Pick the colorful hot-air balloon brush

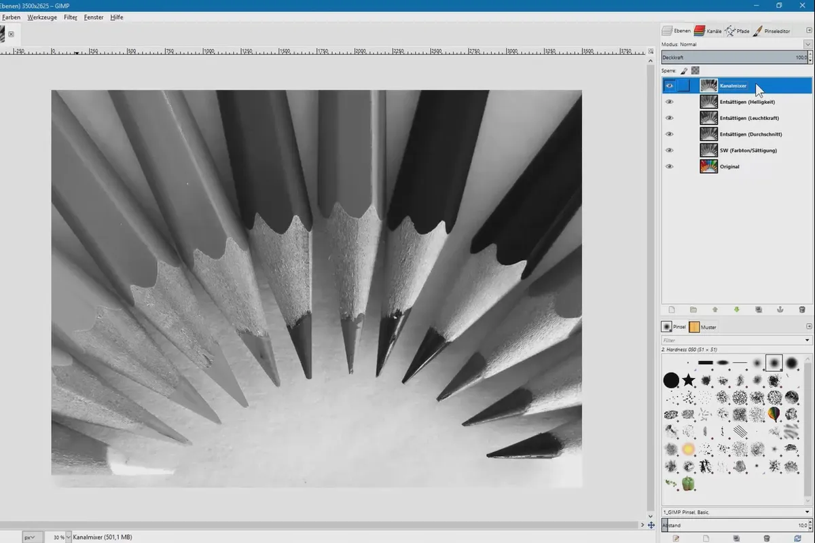774,414
